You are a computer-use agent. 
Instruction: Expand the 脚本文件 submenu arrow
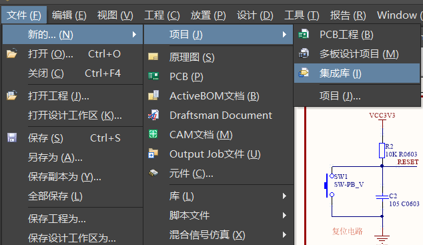284,216
